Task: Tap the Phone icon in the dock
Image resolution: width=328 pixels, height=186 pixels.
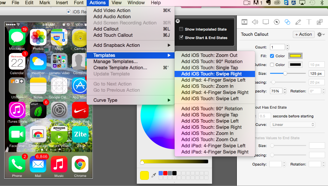Action: [17, 164]
